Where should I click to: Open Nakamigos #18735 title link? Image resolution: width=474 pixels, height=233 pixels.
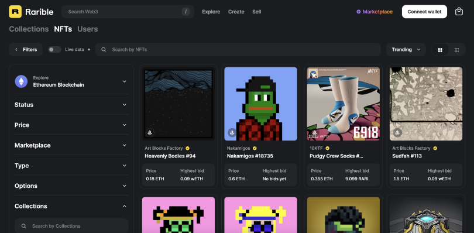coord(250,156)
